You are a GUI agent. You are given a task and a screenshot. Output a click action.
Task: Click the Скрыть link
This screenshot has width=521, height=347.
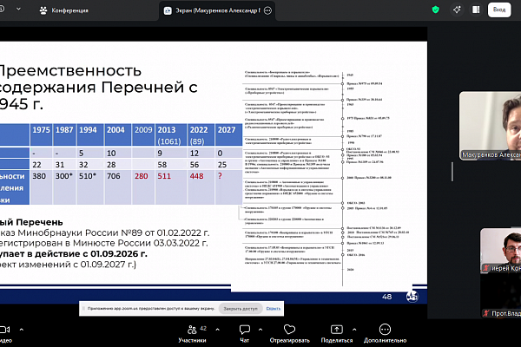(x=274, y=309)
